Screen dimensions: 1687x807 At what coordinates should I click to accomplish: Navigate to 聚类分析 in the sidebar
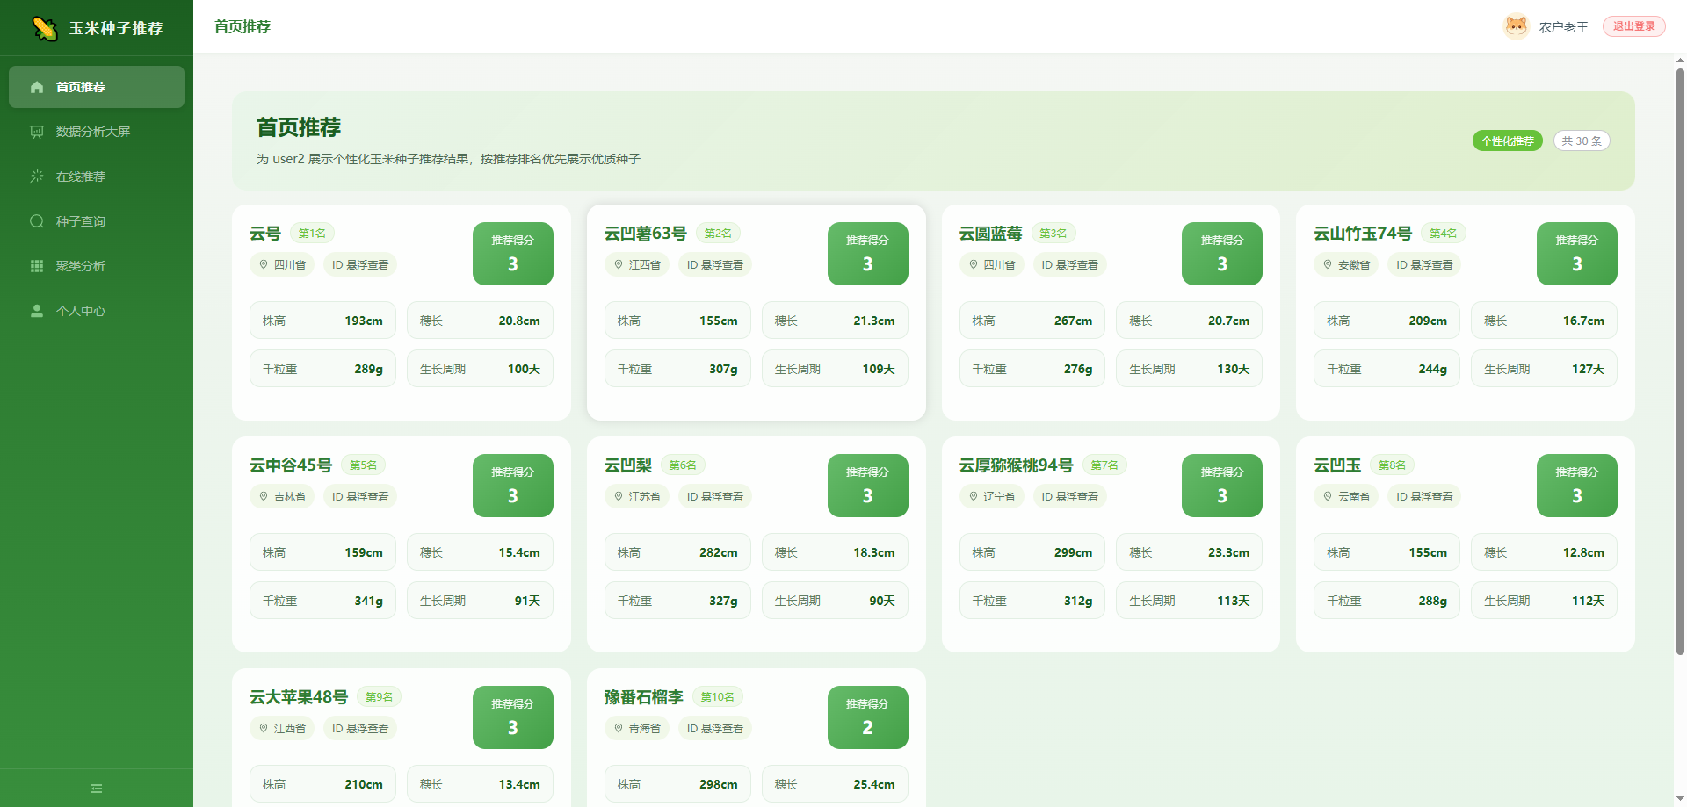[97, 266]
